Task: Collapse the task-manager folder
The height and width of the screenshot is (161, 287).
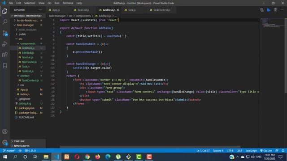Action: (25, 25)
